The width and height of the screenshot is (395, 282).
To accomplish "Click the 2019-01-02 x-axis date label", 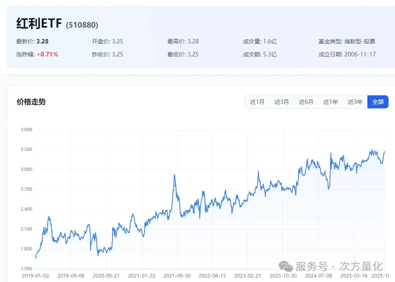I will 36,276.
